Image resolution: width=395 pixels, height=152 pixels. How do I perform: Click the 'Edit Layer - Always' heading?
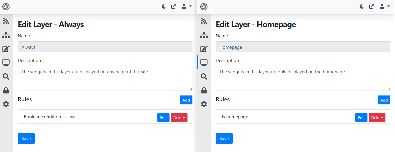(51, 25)
